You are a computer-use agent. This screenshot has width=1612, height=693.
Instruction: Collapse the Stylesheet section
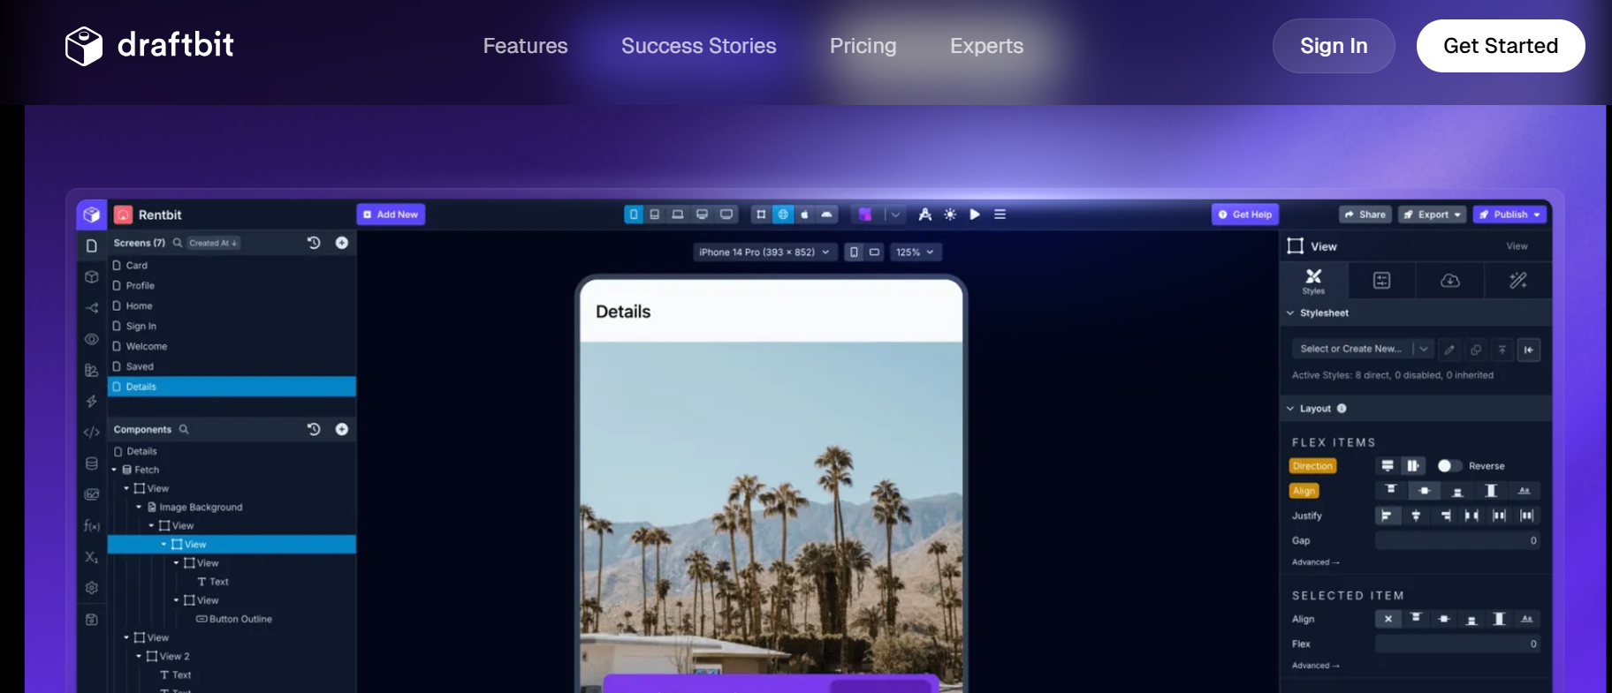pyautogui.click(x=1290, y=313)
